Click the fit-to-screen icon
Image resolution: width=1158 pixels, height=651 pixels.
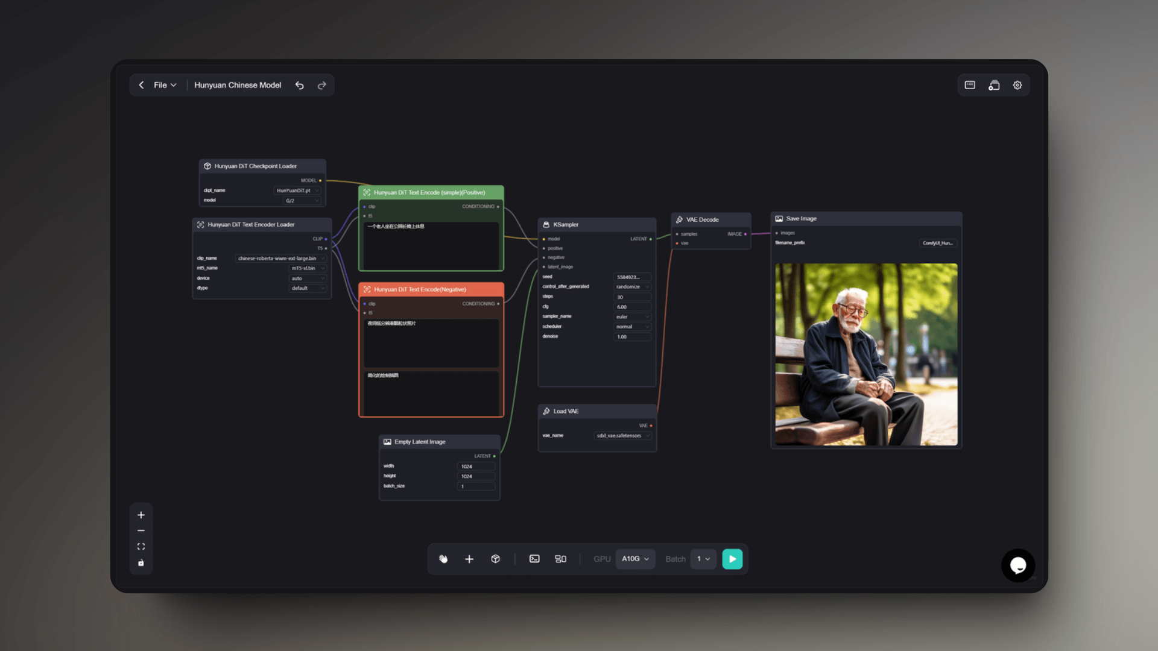tap(141, 547)
